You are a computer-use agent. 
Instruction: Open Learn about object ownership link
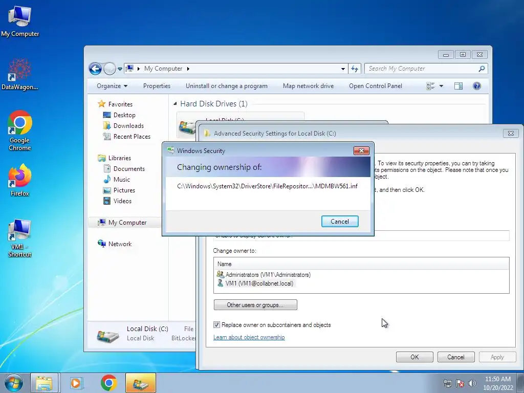click(249, 337)
